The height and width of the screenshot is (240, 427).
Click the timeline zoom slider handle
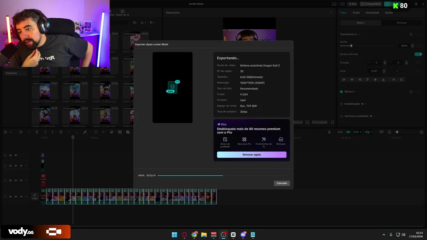point(397,132)
